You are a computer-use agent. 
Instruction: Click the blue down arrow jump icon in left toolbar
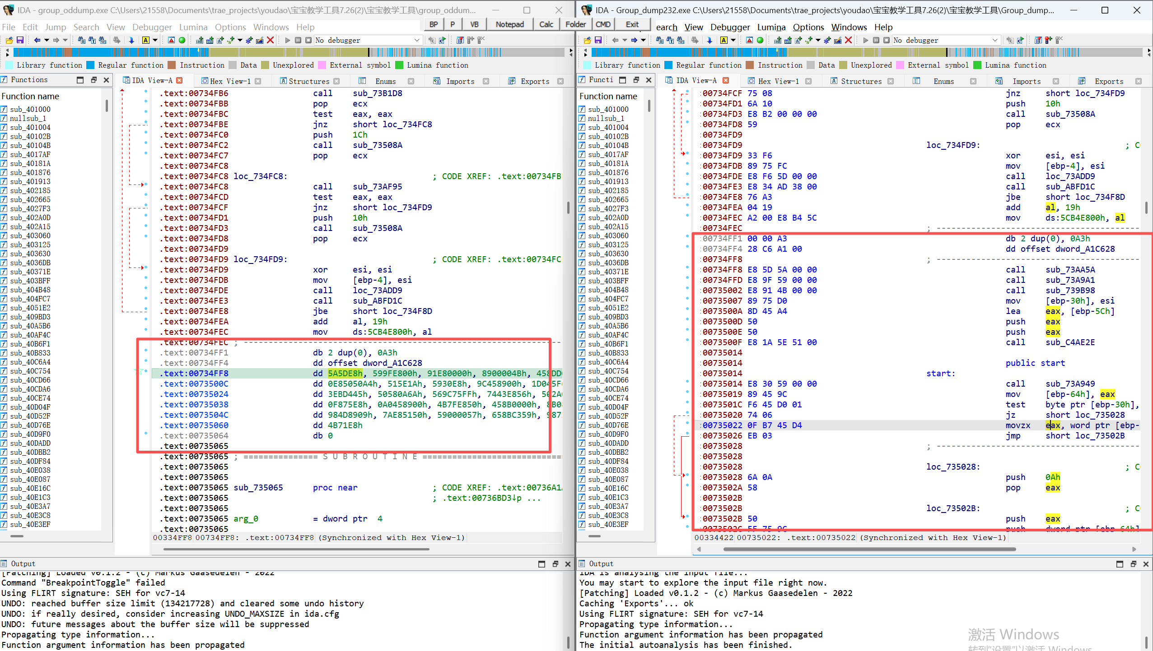point(131,40)
